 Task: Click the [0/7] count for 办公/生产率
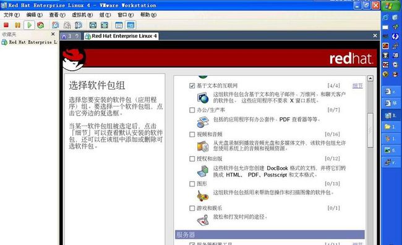tap(333, 110)
